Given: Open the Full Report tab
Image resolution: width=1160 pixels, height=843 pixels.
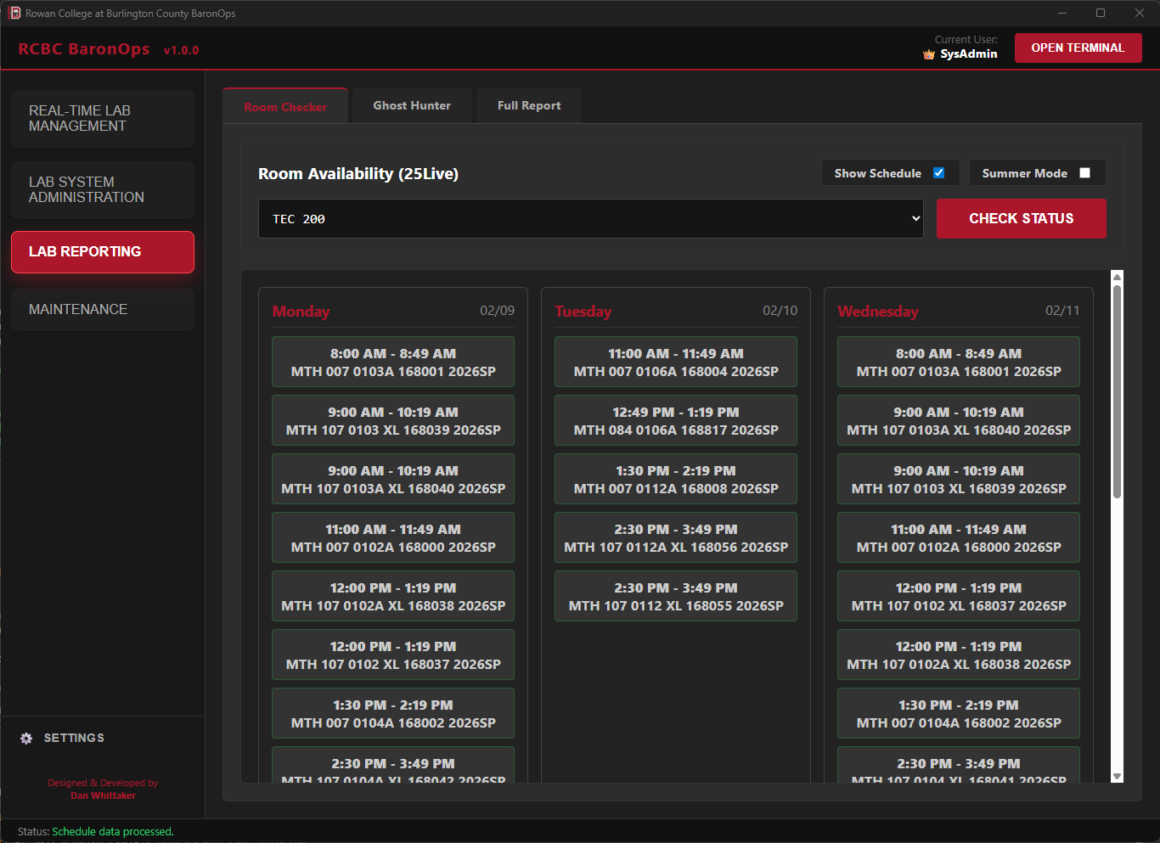Looking at the screenshot, I should (x=528, y=104).
